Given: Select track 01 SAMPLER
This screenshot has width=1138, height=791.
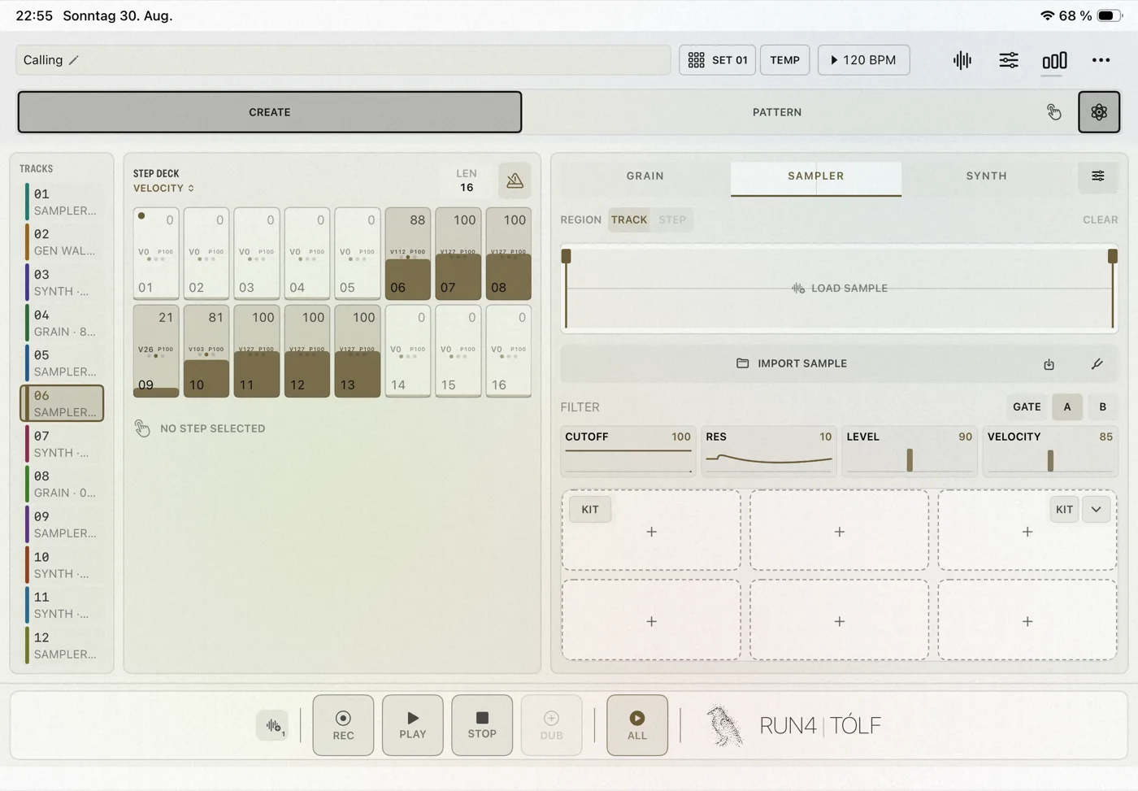Looking at the screenshot, I should pyautogui.click(x=62, y=202).
